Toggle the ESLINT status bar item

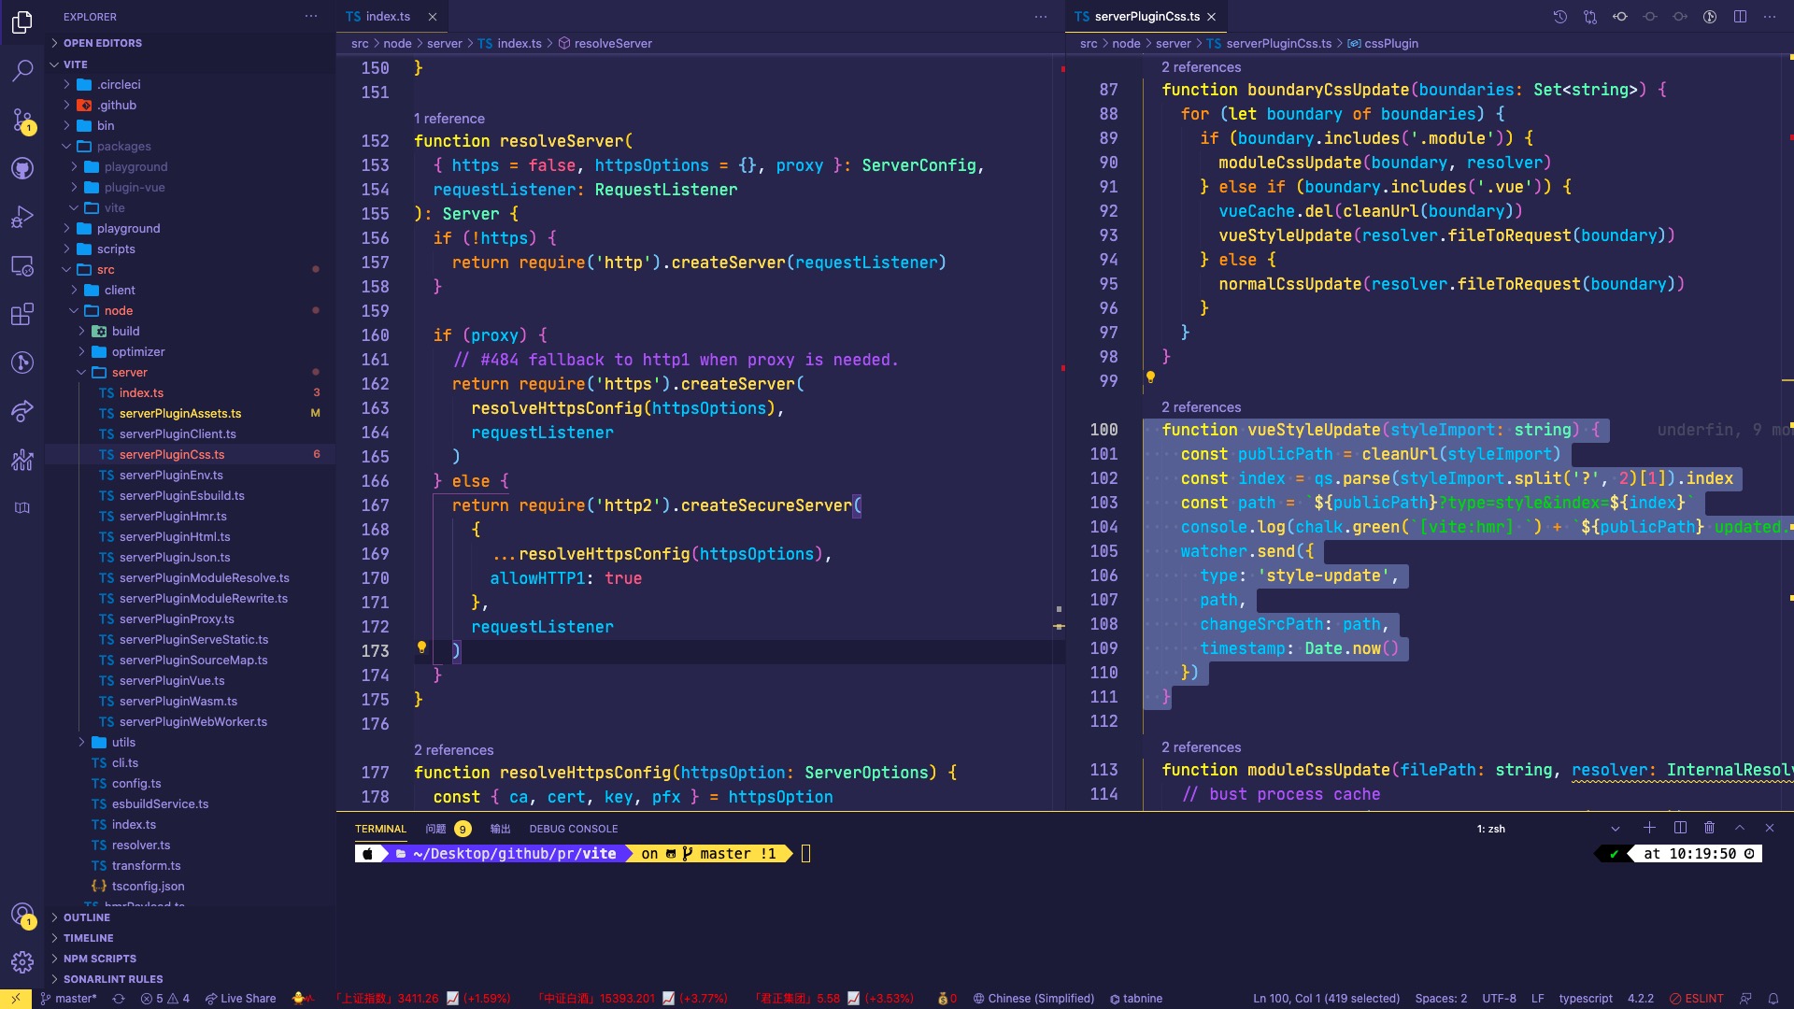coord(1697,998)
